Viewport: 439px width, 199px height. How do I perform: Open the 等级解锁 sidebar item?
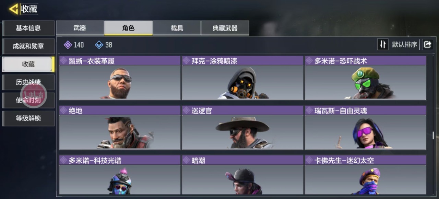coord(28,118)
